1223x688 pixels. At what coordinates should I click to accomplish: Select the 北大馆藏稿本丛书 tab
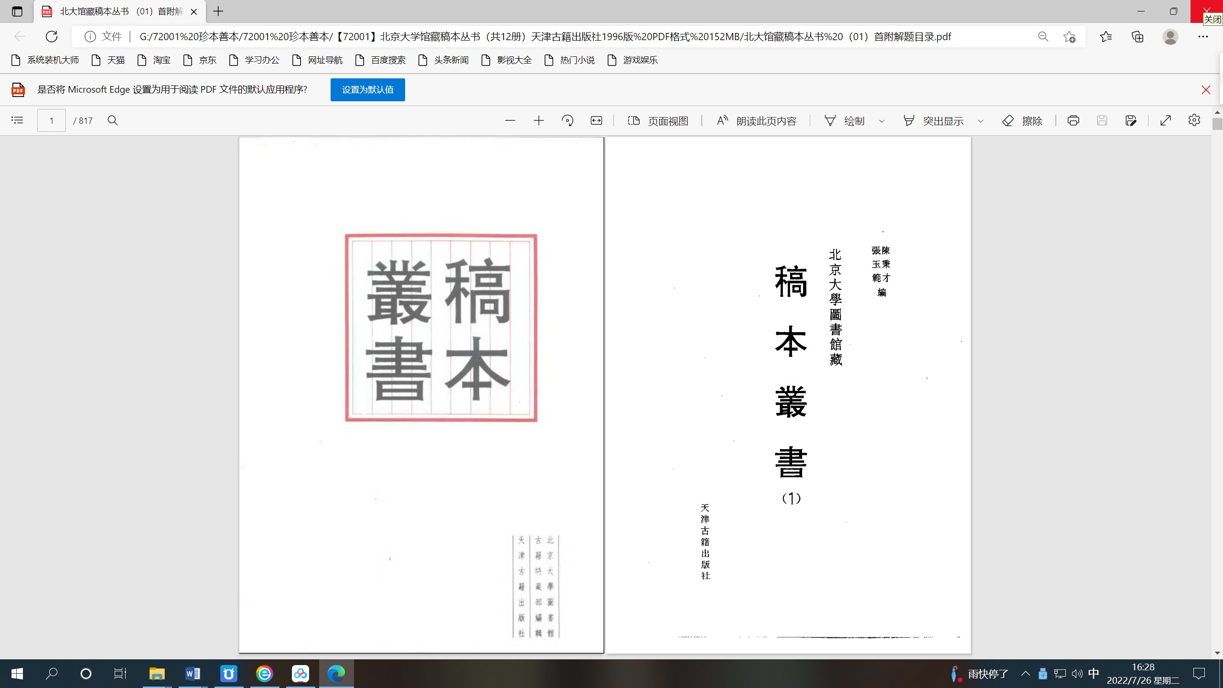(119, 11)
